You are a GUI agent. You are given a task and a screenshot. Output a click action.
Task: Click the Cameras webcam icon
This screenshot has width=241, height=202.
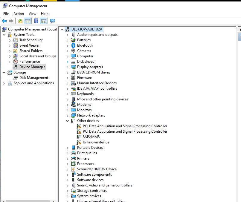pyautogui.click(x=73, y=51)
